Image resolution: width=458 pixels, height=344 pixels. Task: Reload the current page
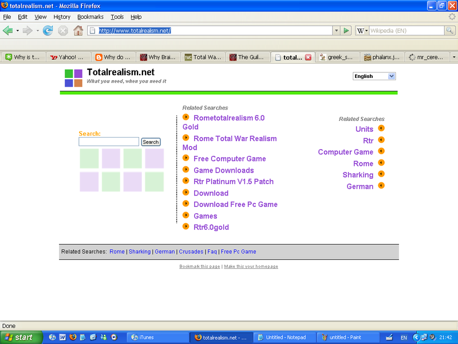click(x=48, y=30)
